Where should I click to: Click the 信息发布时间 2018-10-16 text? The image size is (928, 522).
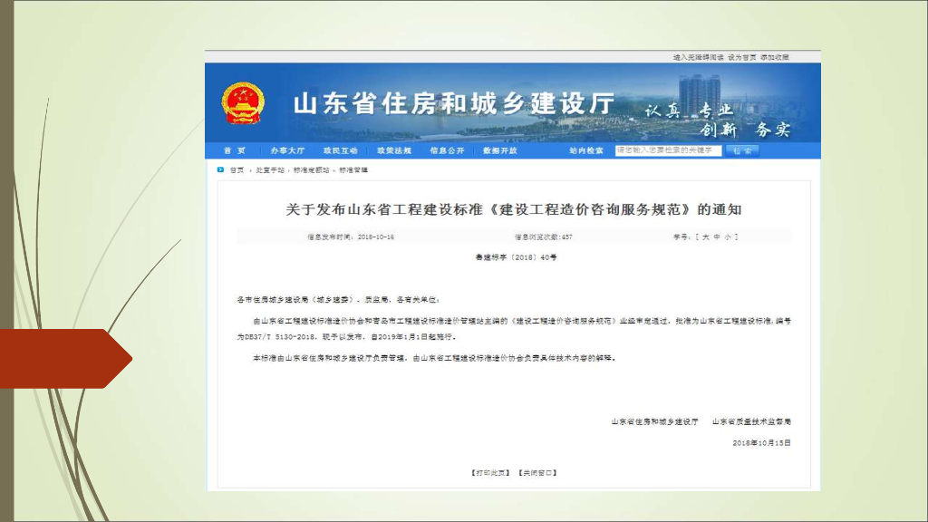click(351, 237)
